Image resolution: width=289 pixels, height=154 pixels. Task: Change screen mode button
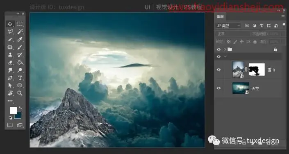pyautogui.click(x=20, y=125)
